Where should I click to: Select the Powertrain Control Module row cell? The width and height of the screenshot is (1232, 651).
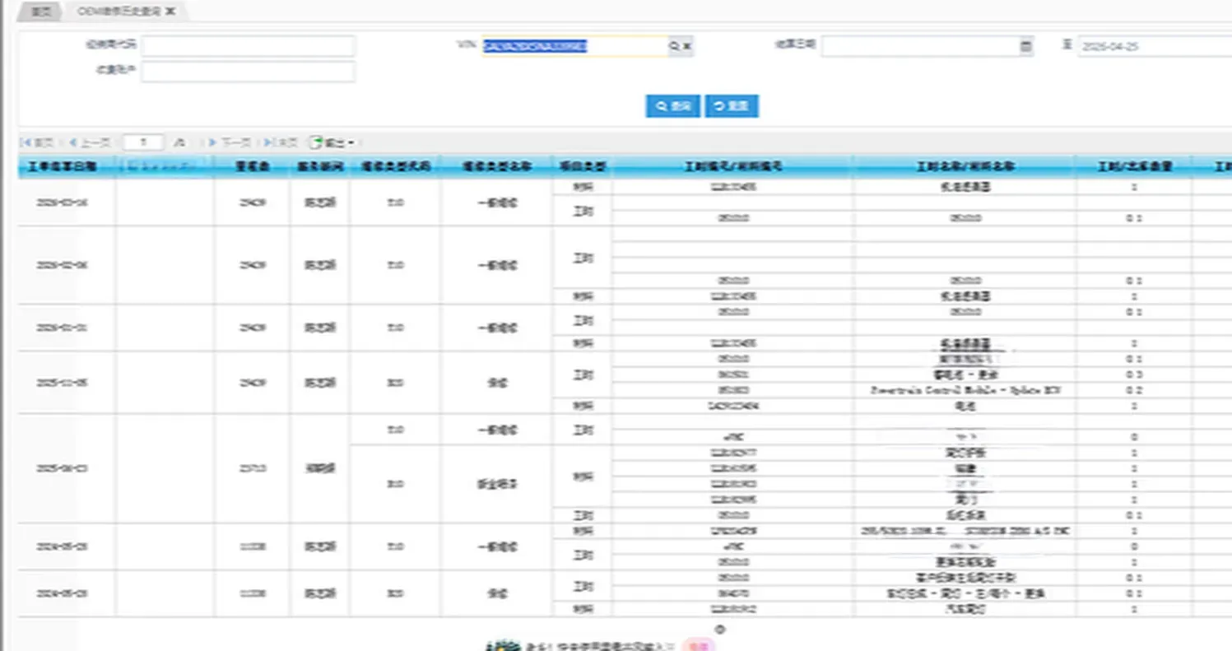tap(963, 390)
